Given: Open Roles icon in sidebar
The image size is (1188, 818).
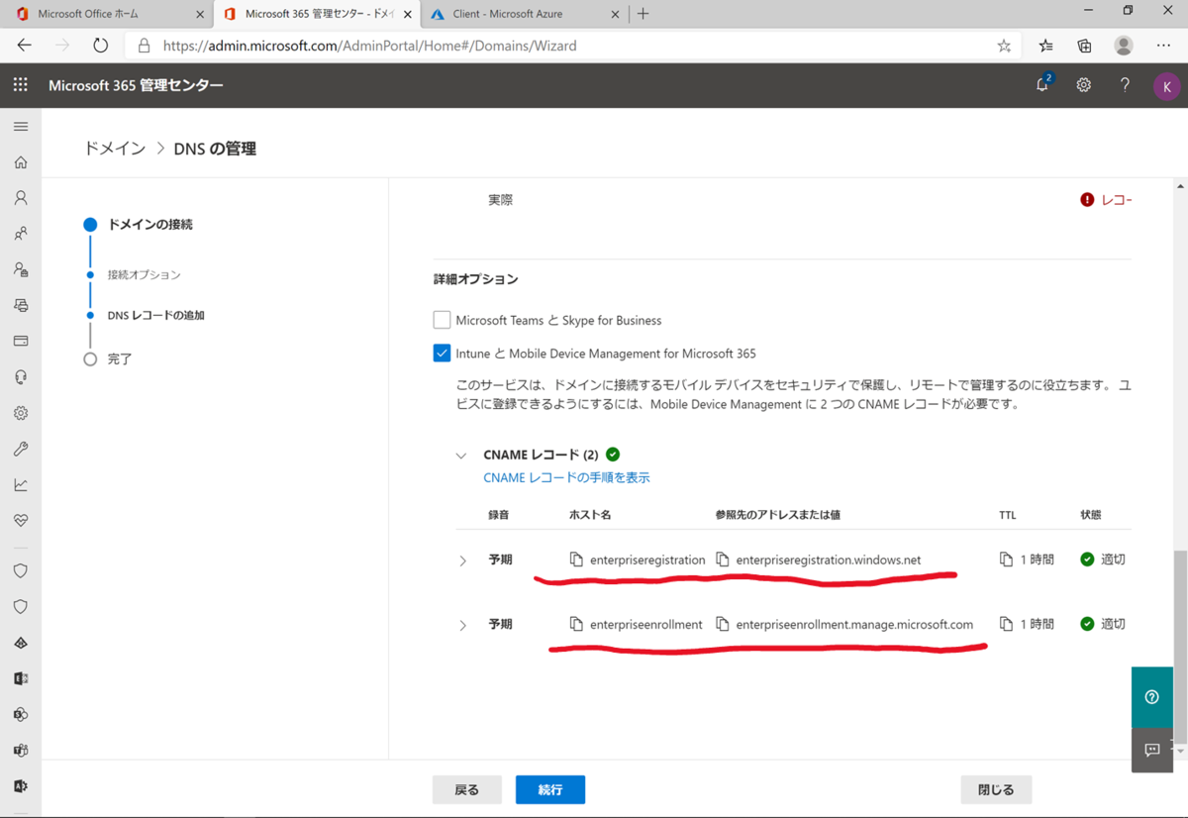Looking at the screenshot, I should (x=21, y=269).
